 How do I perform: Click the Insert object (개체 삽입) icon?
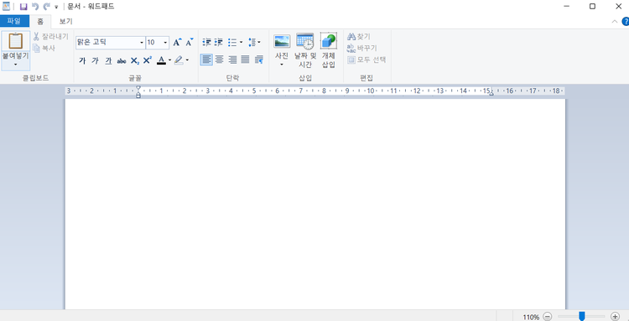329,41
